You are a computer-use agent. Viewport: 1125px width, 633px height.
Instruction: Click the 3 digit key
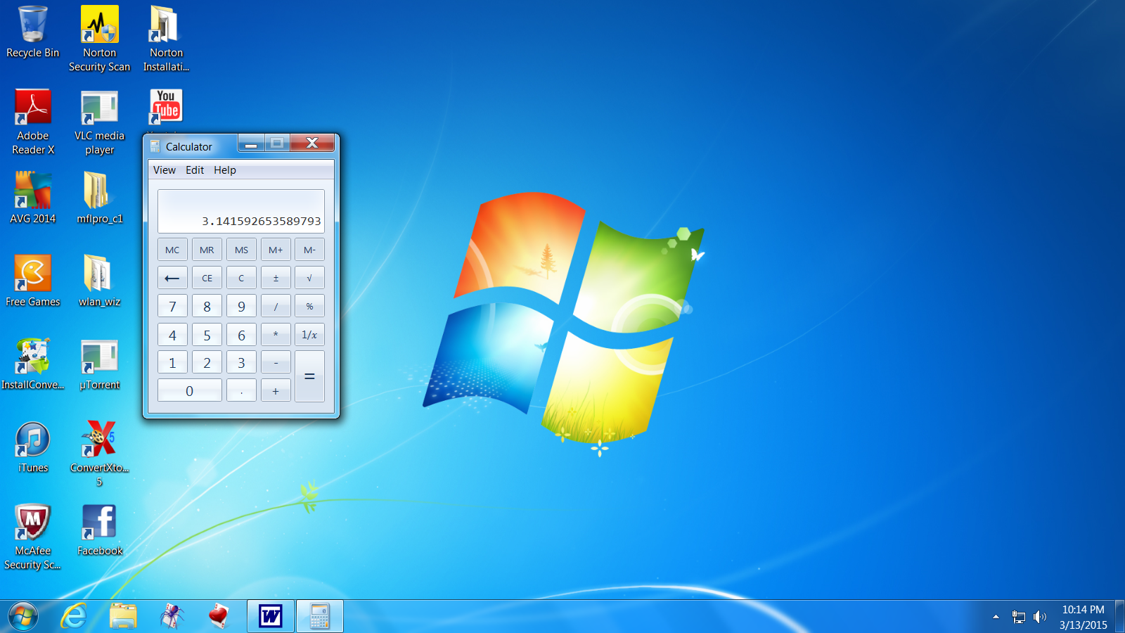coord(241,362)
